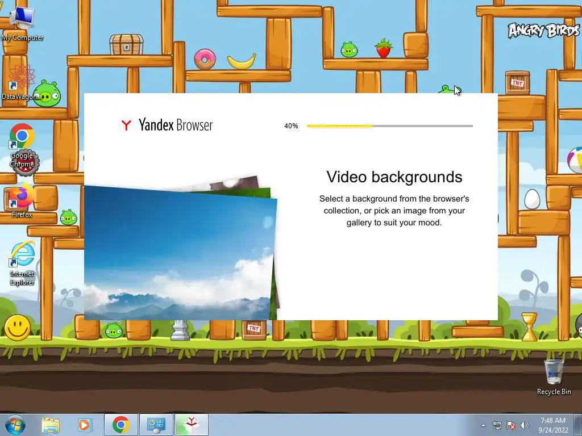This screenshot has width=582, height=436.
Task: Launch Windows Media Player from the taskbar
Action: tap(84, 425)
